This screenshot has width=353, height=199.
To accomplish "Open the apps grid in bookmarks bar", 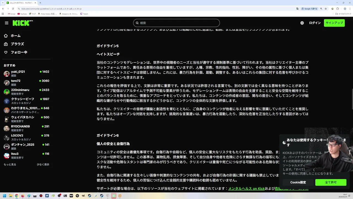I will coord(3,14).
